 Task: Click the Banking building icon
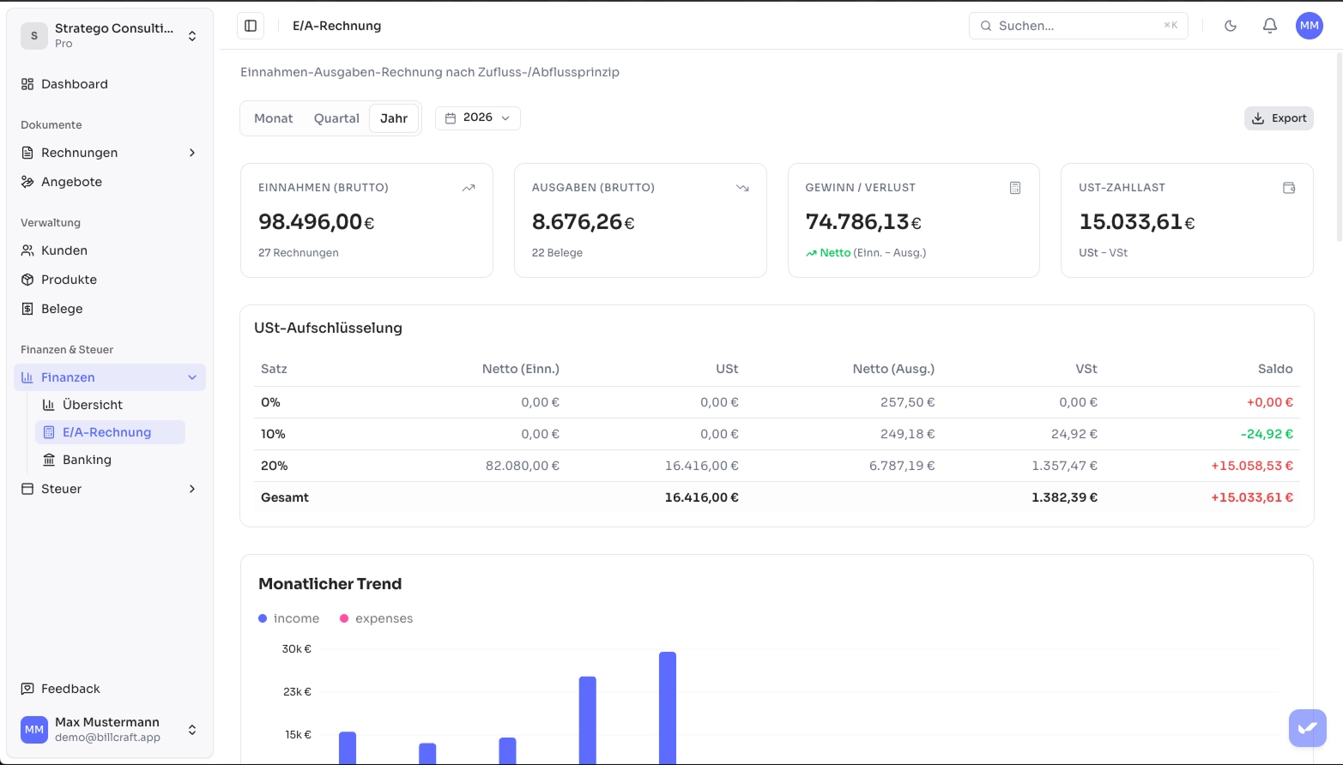pyautogui.click(x=49, y=460)
